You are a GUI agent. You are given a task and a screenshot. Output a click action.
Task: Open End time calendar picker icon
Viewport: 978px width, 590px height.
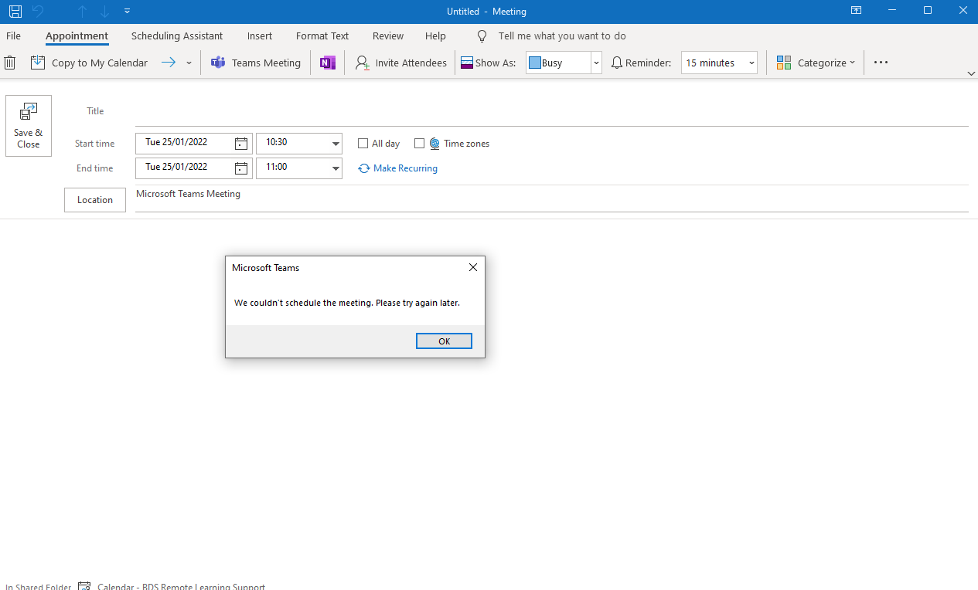click(241, 168)
